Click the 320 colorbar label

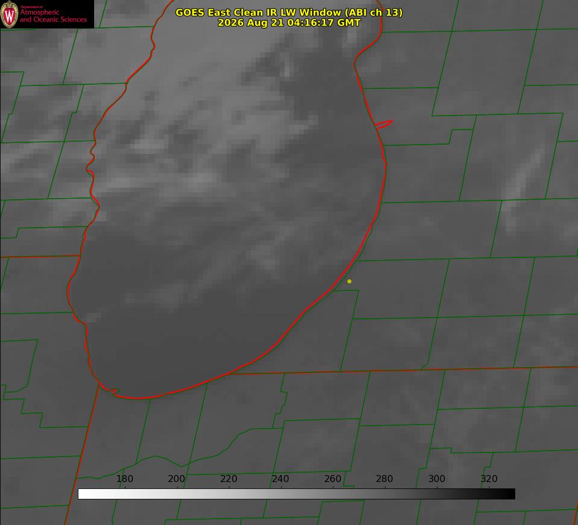click(489, 479)
